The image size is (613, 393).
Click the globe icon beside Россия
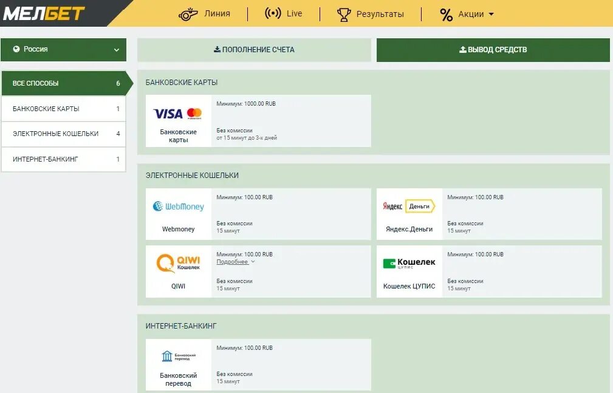coord(16,49)
